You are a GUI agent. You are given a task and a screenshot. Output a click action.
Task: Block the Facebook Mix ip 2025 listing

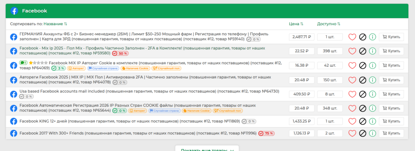[x=363, y=51]
